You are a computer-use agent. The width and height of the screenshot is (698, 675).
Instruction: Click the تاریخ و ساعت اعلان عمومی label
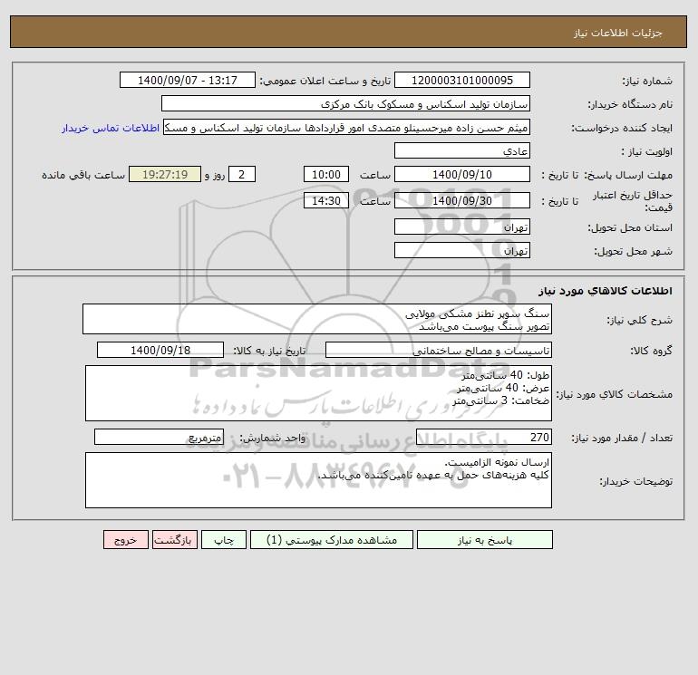(x=325, y=81)
